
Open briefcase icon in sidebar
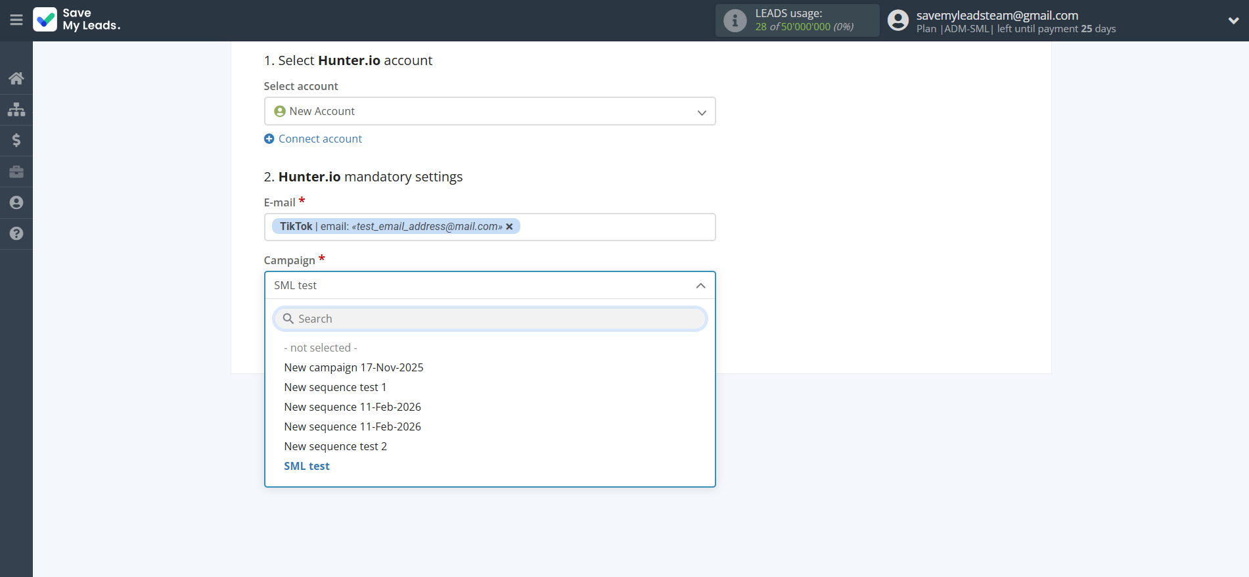(16, 172)
